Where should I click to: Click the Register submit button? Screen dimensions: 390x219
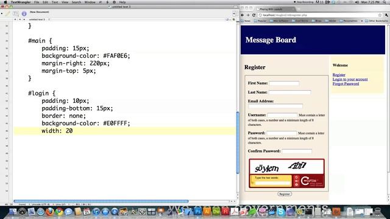tap(285, 194)
